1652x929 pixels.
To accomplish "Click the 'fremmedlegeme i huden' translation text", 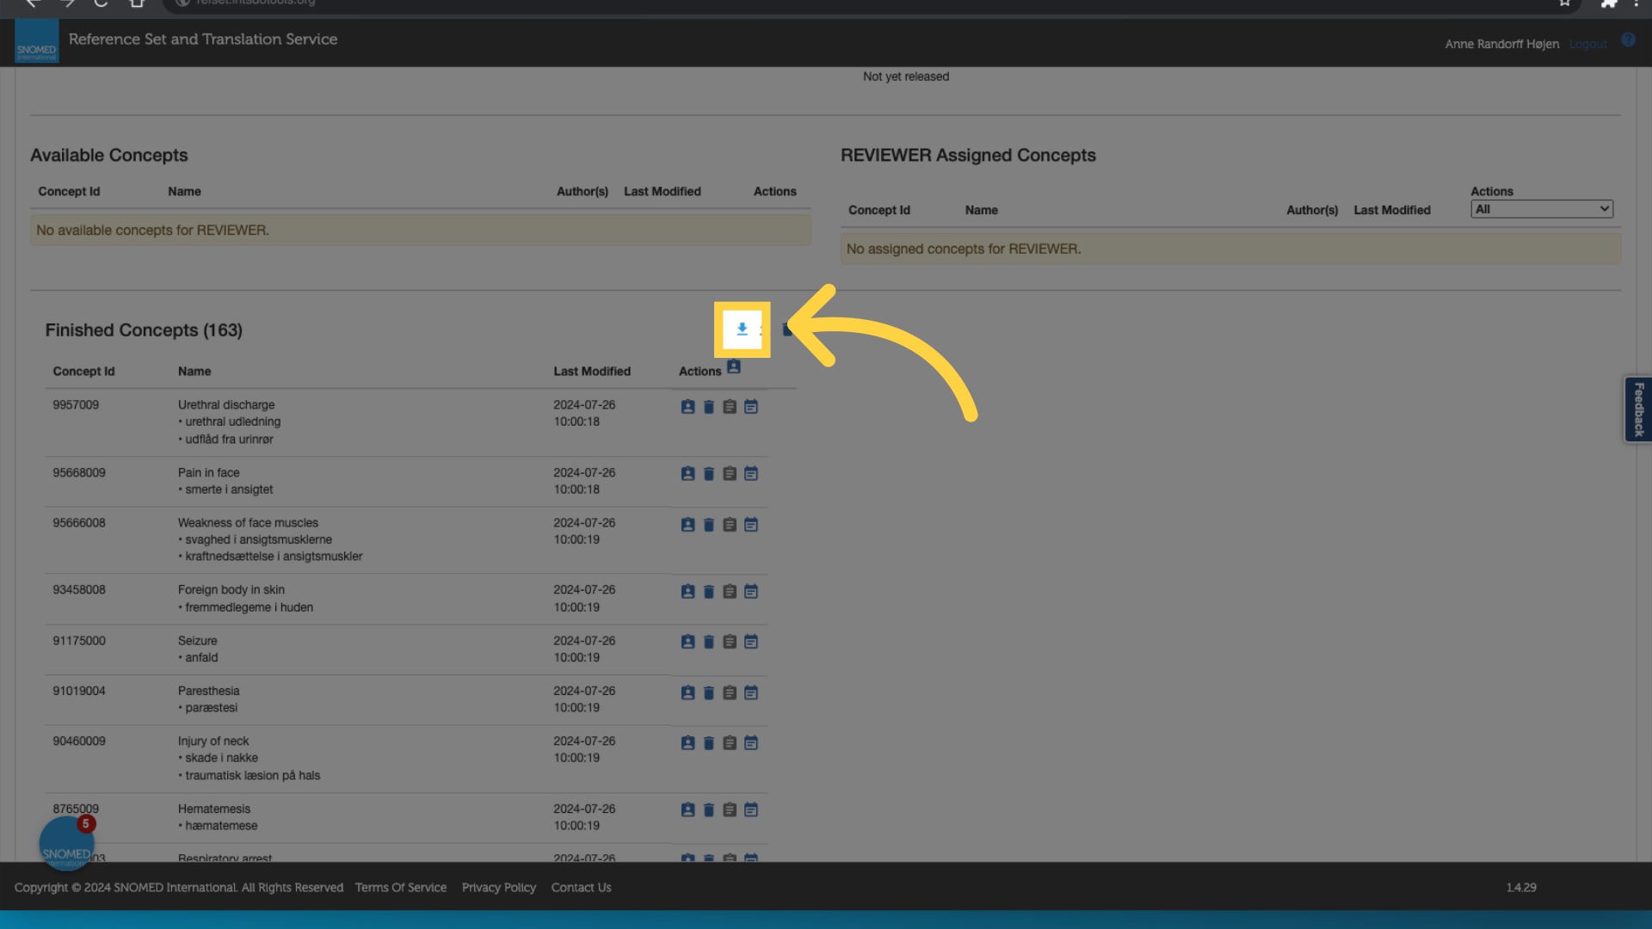I will (250, 607).
